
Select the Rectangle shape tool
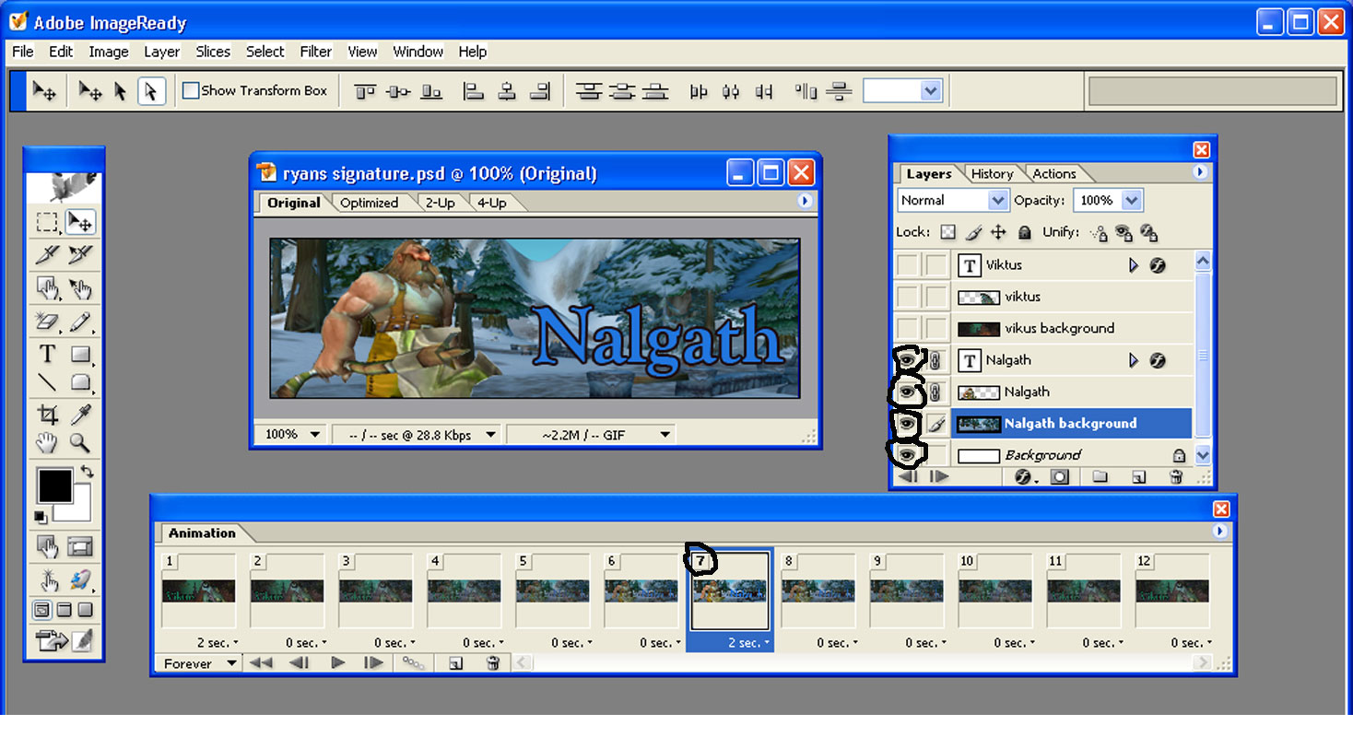tap(80, 355)
